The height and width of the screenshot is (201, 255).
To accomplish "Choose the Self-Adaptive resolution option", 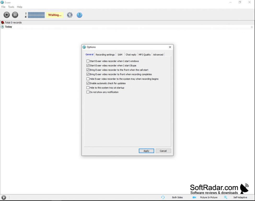I will click(x=240, y=197).
